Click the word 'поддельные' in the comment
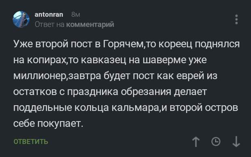This screenshot has height=157, width=251. click(43, 108)
